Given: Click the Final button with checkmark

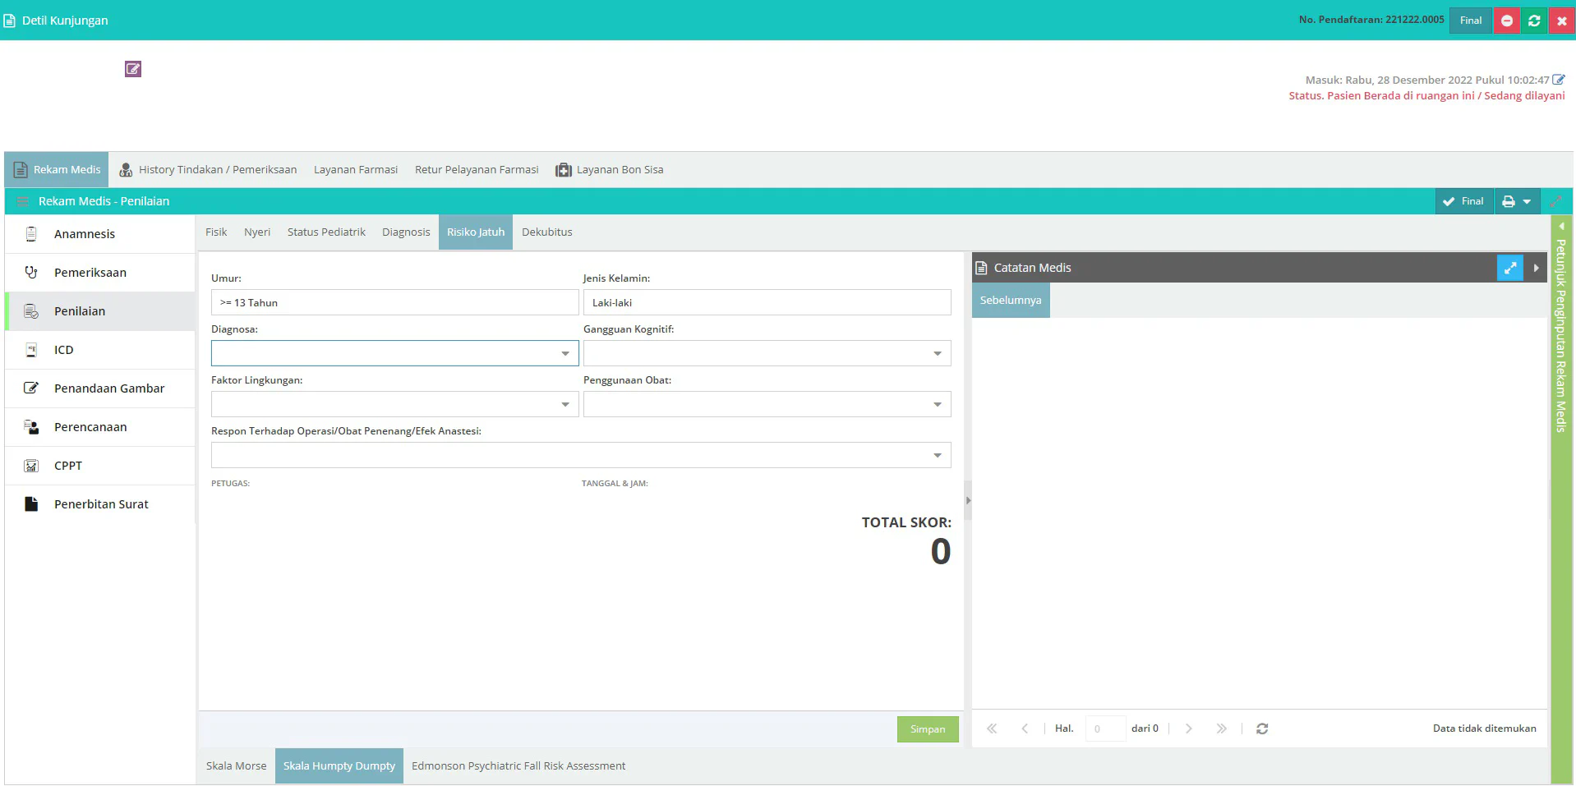Looking at the screenshot, I should [x=1463, y=201].
